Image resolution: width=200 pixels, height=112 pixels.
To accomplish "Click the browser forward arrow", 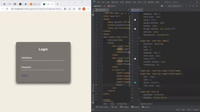I will (2, 9).
